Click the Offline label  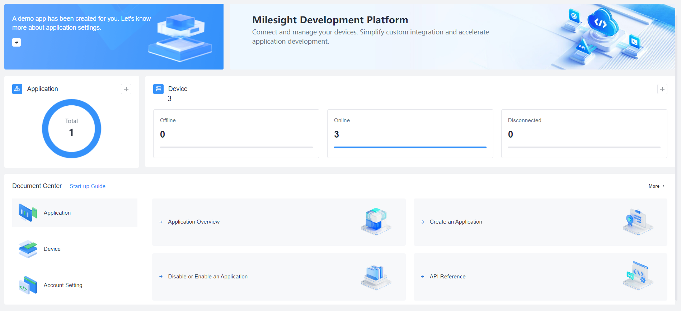point(168,120)
